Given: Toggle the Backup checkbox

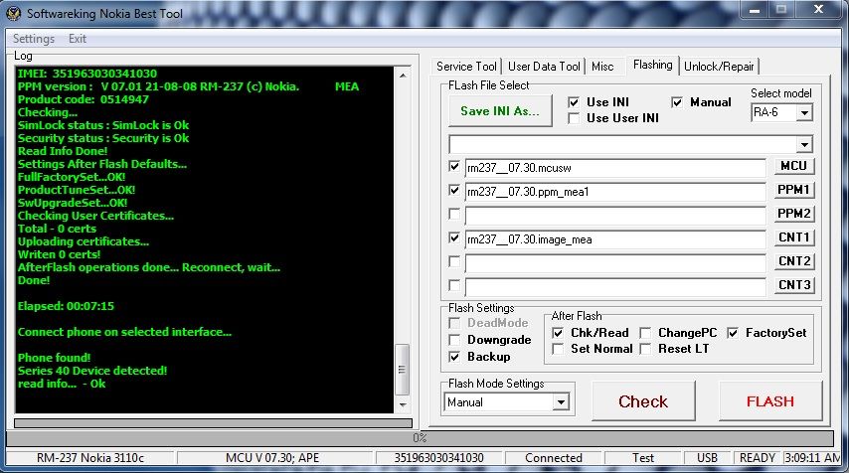Looking at the screenshot, I should tap(454, 357).
